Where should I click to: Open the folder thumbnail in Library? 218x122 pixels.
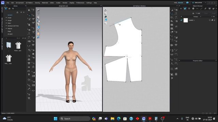[9, 45]
